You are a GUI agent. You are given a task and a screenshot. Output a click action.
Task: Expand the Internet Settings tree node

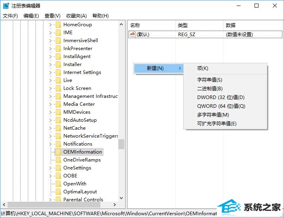tap(51, 72)
